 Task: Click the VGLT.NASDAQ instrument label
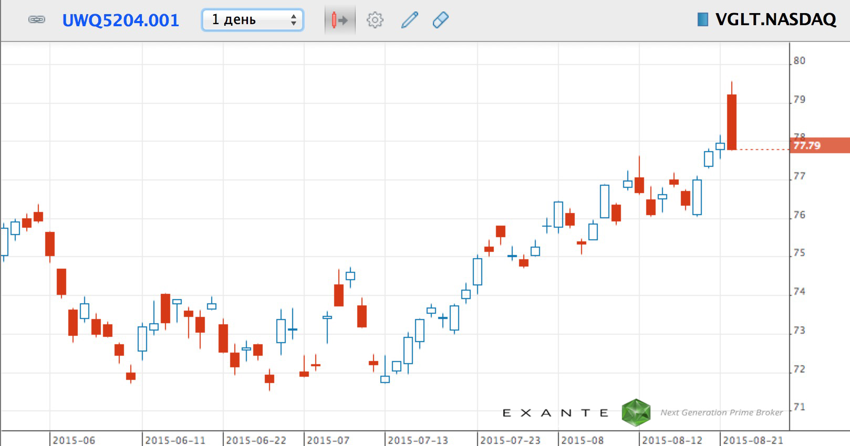click(775, 20)
